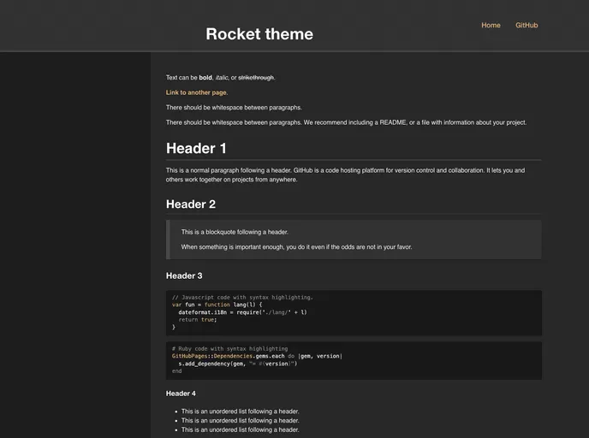Click the blockquote line about important things
This screenshot has width=589, height=438.
click(x=296, y=246)
